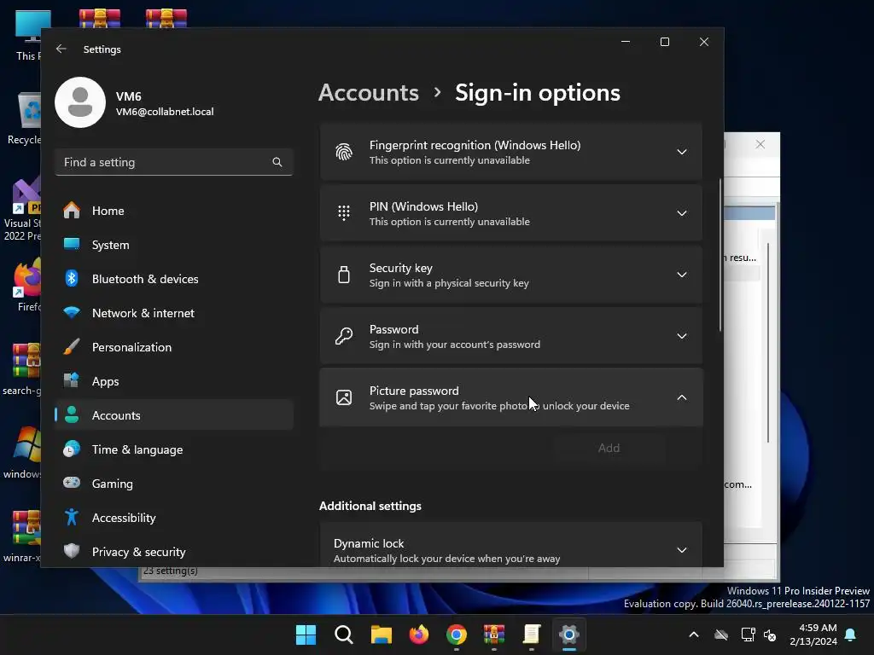
Task: Click the Time & language clock icon
Action: coord(72,449)
